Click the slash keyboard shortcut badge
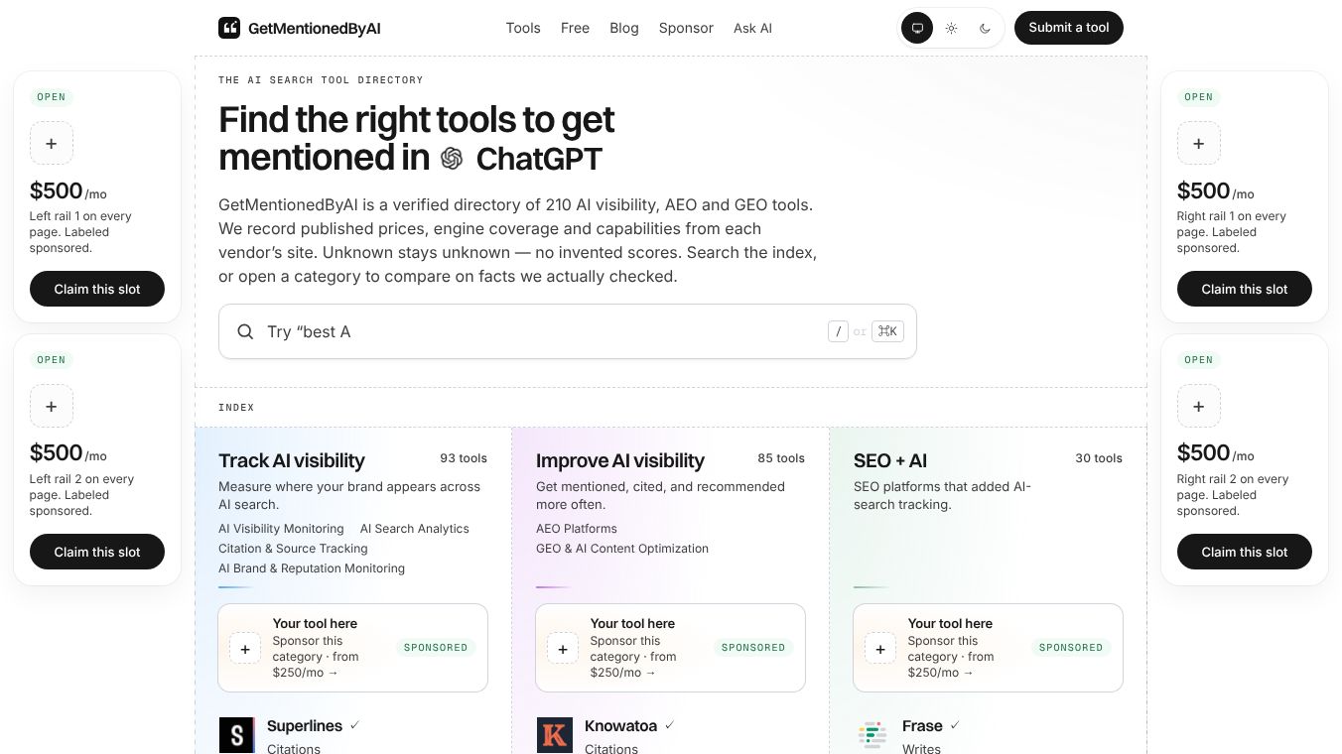The height and width of the screenshot is (754, 1342). [x=838, y=331]
